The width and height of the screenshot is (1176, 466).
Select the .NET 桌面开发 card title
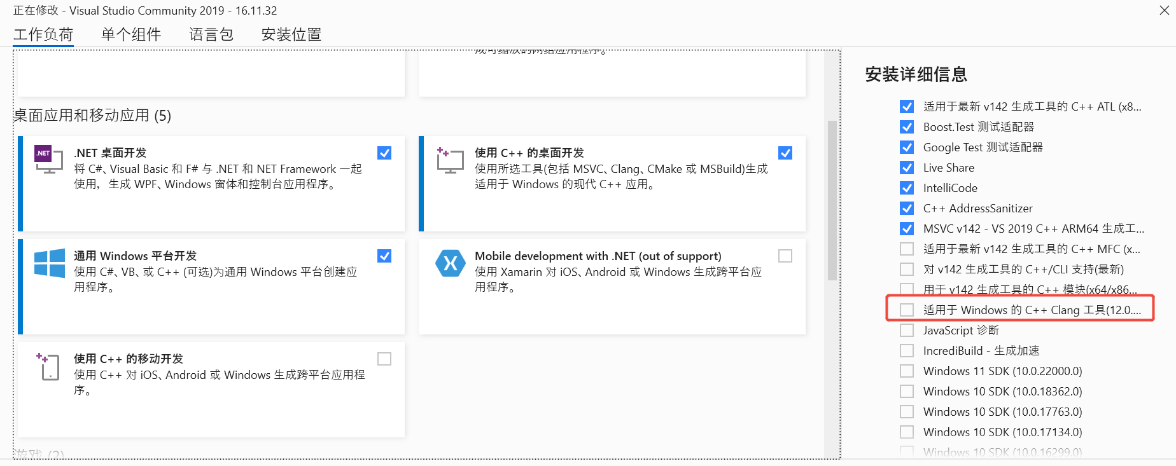click(110, 153)
